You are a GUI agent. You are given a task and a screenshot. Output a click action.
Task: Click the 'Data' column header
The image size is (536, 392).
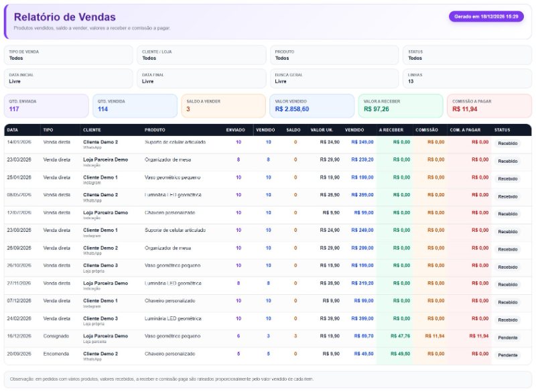(x=12, y=130)
